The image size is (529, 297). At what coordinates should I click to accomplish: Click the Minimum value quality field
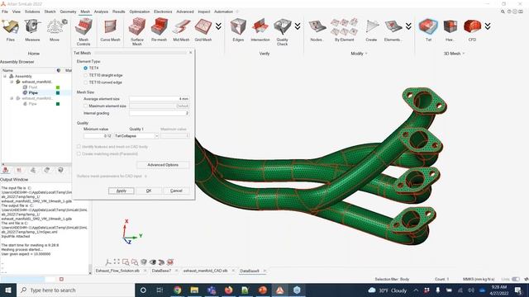(98, 135)
